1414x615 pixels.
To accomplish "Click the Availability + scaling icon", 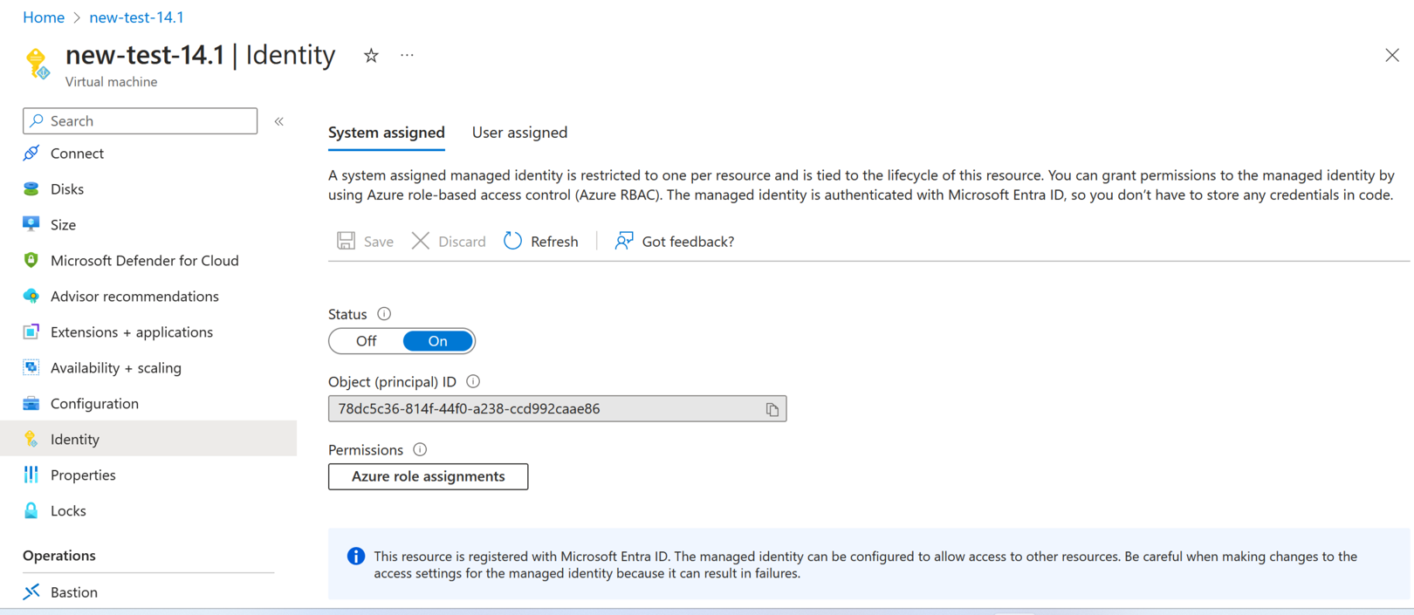I will tap(31, 367).
